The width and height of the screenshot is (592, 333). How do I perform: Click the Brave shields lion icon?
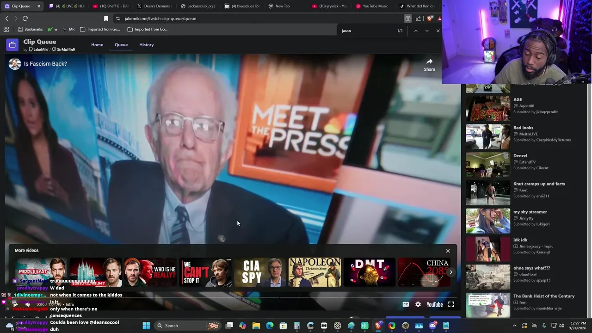[x=429, y=18]
